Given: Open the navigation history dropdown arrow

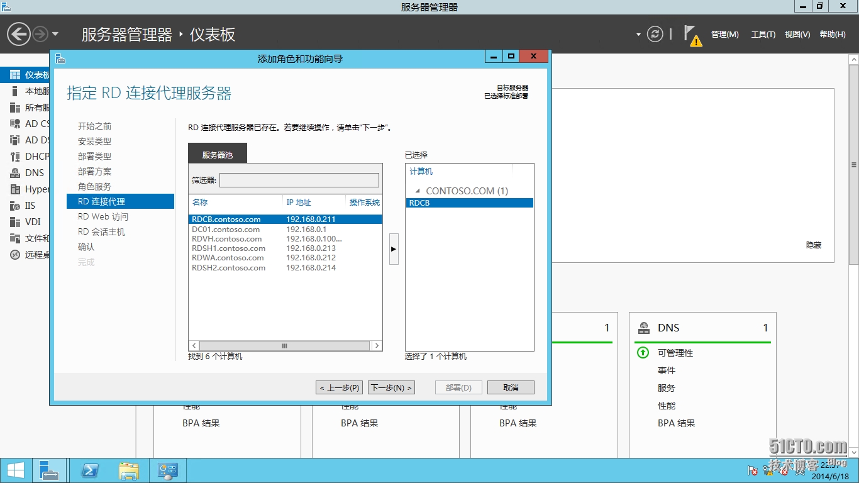Looking at the screenshot, I should (x=55, y=34).
